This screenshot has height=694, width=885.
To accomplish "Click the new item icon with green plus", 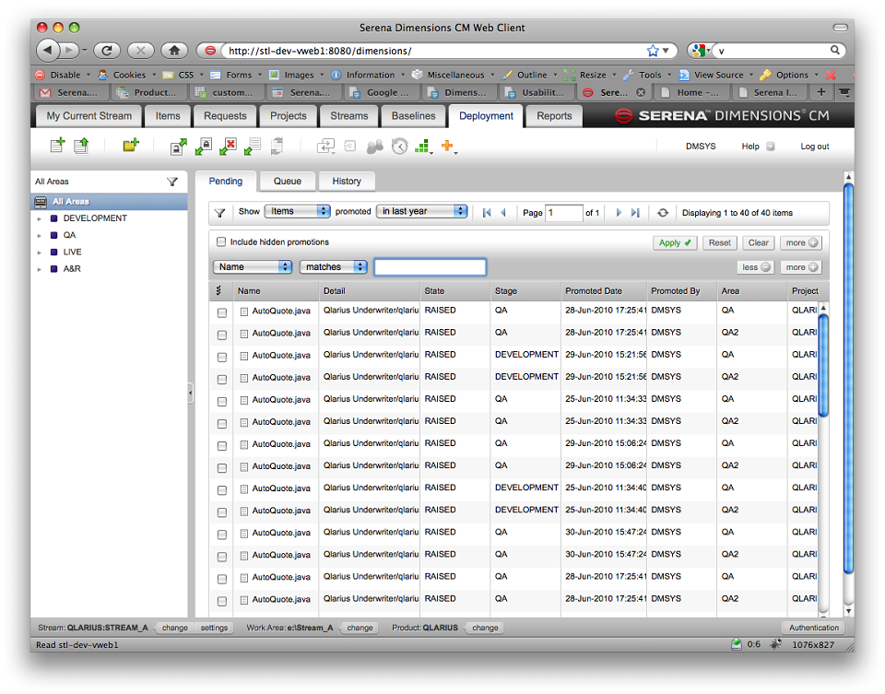I will (x=57, y=146).
